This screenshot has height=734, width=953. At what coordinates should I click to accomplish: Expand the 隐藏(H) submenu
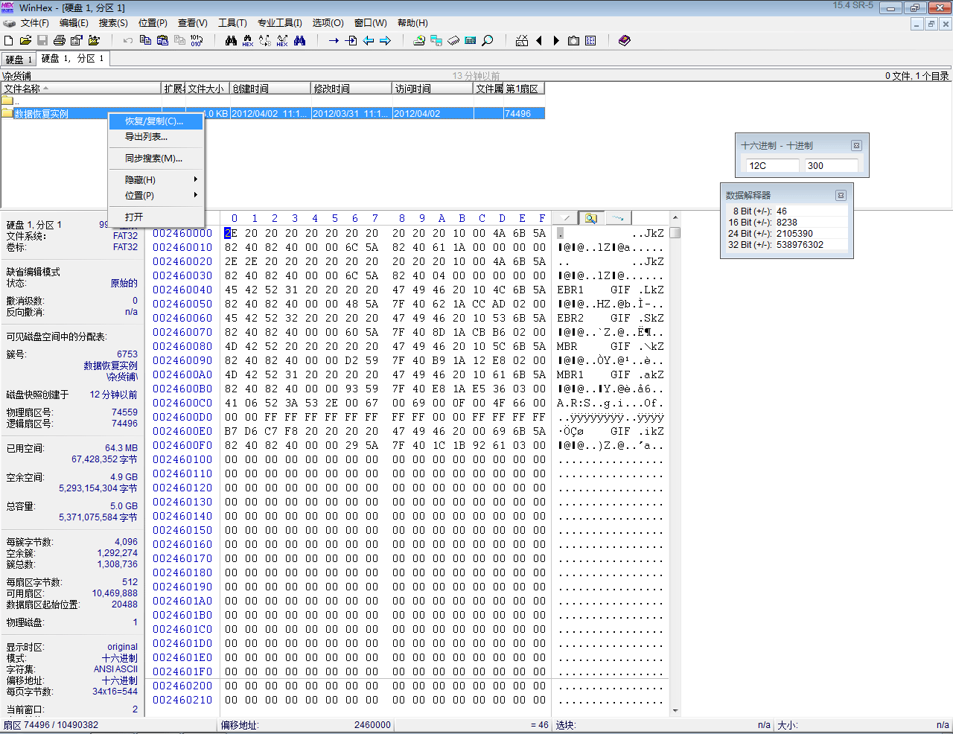[x=155, y=180]
